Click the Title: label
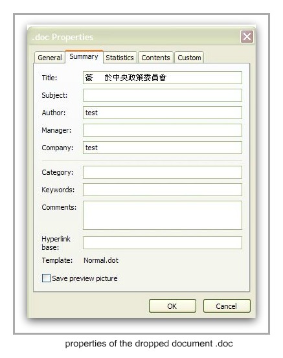 [x=49, y=78]
